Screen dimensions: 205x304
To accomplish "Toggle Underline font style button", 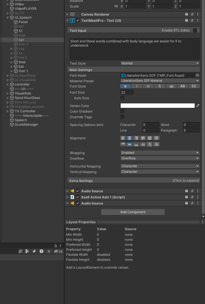I will (x=148, y=86).
